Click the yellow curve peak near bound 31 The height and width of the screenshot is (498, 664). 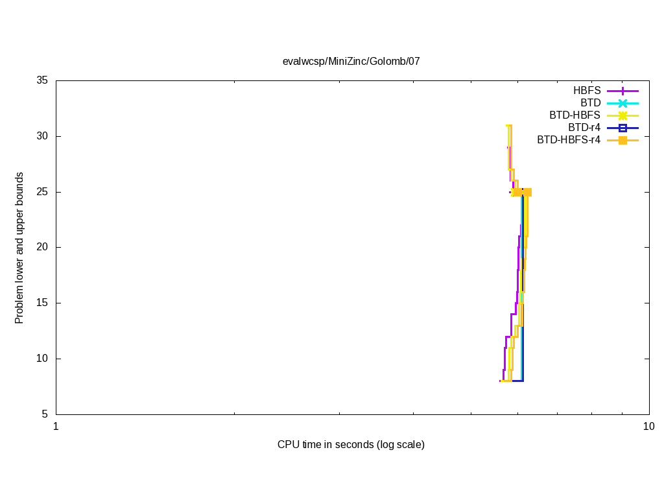pyautogui.click(x=510, y=126)
